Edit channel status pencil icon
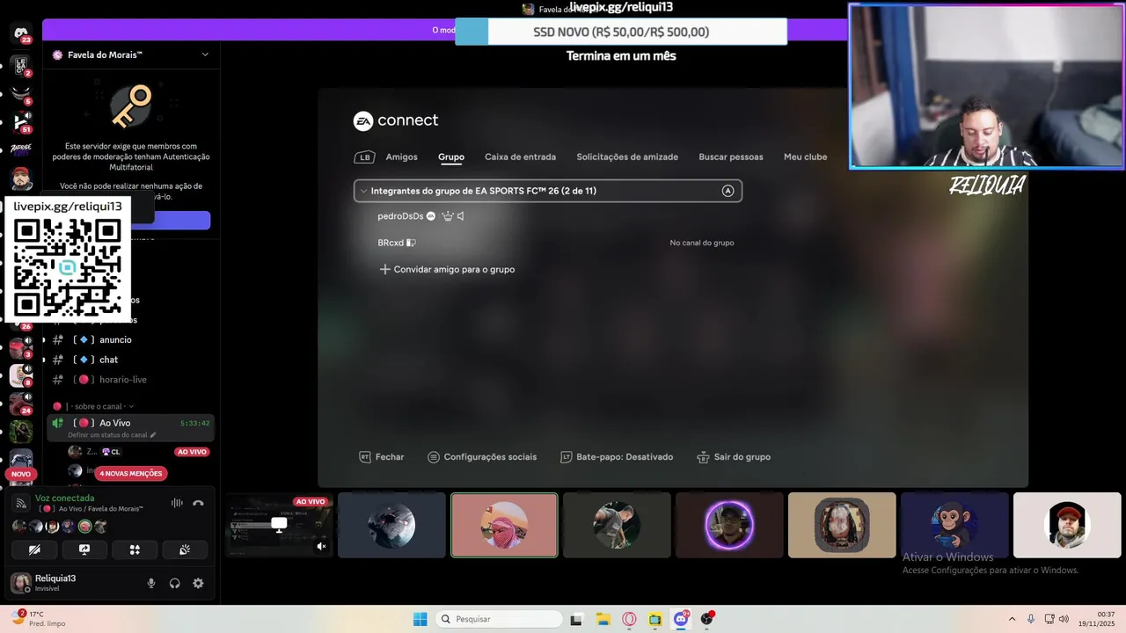The image size is (1126, 633). [153, 435]
